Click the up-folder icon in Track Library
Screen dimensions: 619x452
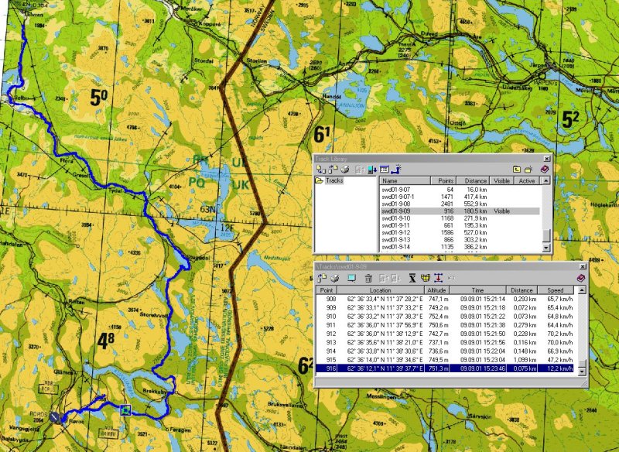tap(515, 169)
